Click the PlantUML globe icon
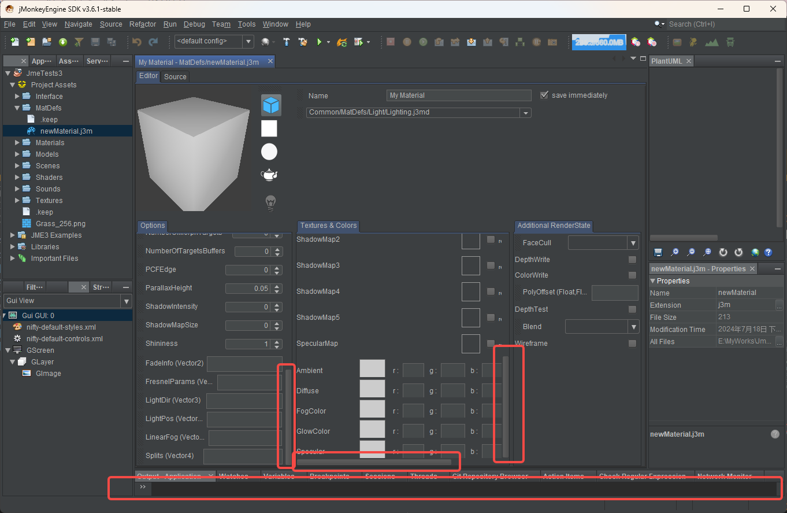 755,252
